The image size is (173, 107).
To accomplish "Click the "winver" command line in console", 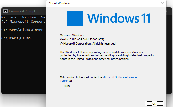I will click(x=22, y=30).
